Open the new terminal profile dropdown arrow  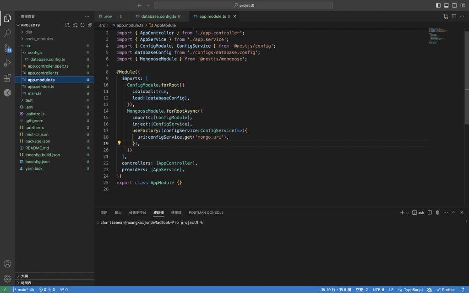pyautogui.click(x=408, y=212)
